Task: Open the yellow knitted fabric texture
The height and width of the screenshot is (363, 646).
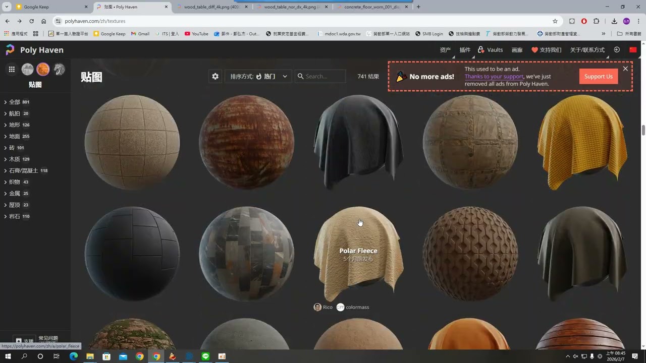Action: tap(582, 142)
